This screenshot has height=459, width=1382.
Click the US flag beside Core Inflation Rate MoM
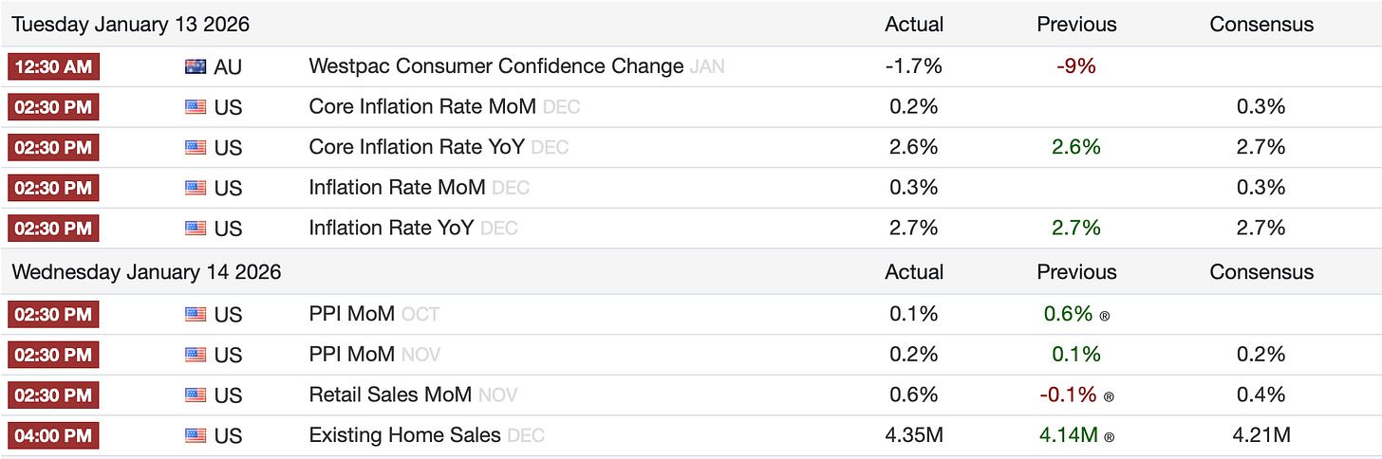tap(196, 107)
